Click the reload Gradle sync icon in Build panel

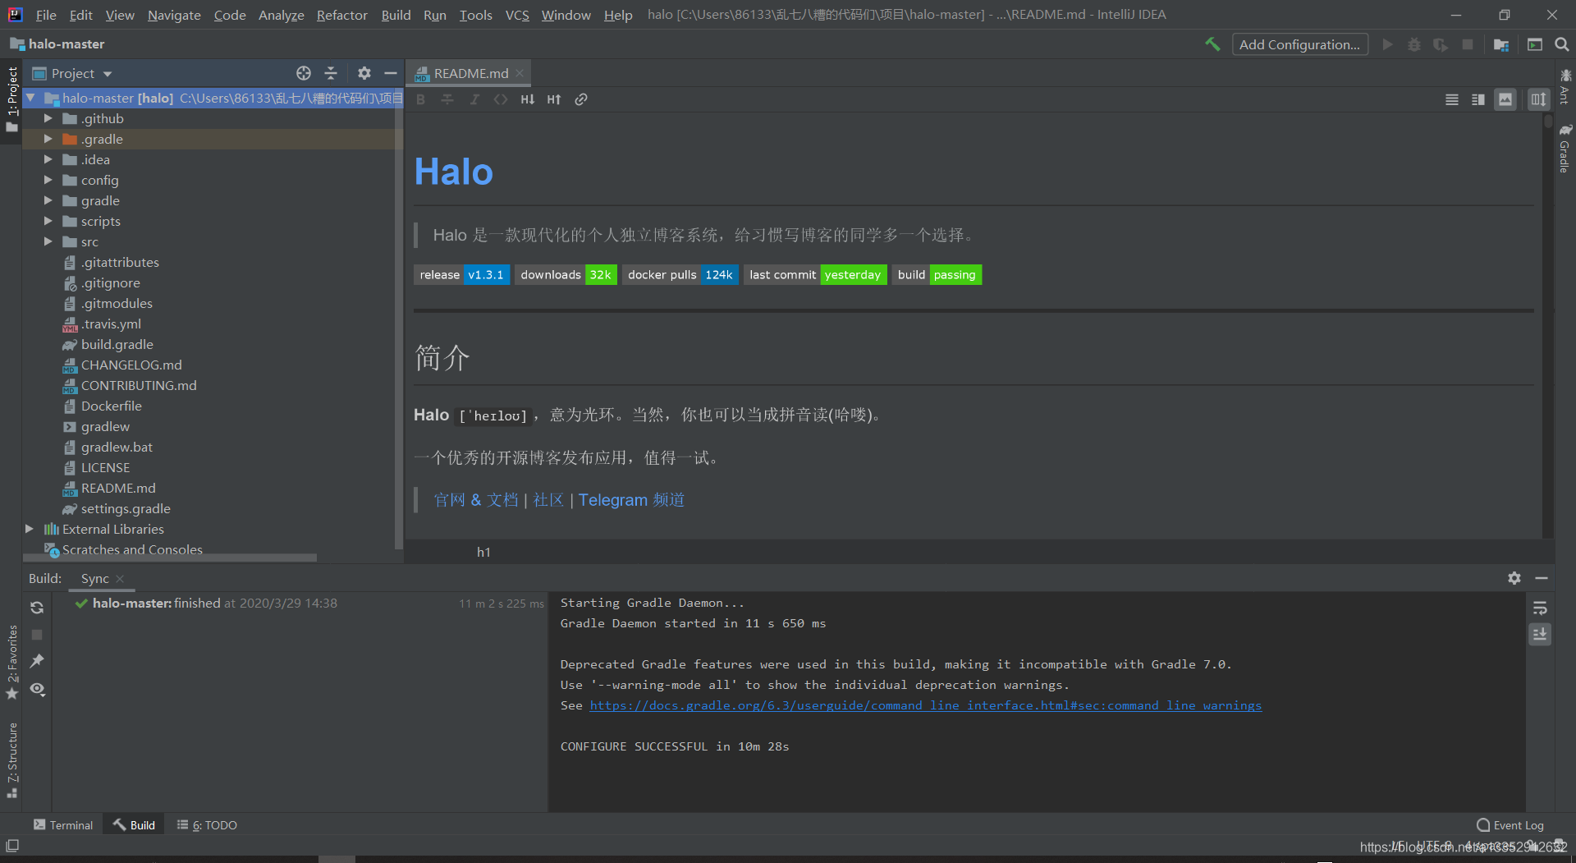37,608
